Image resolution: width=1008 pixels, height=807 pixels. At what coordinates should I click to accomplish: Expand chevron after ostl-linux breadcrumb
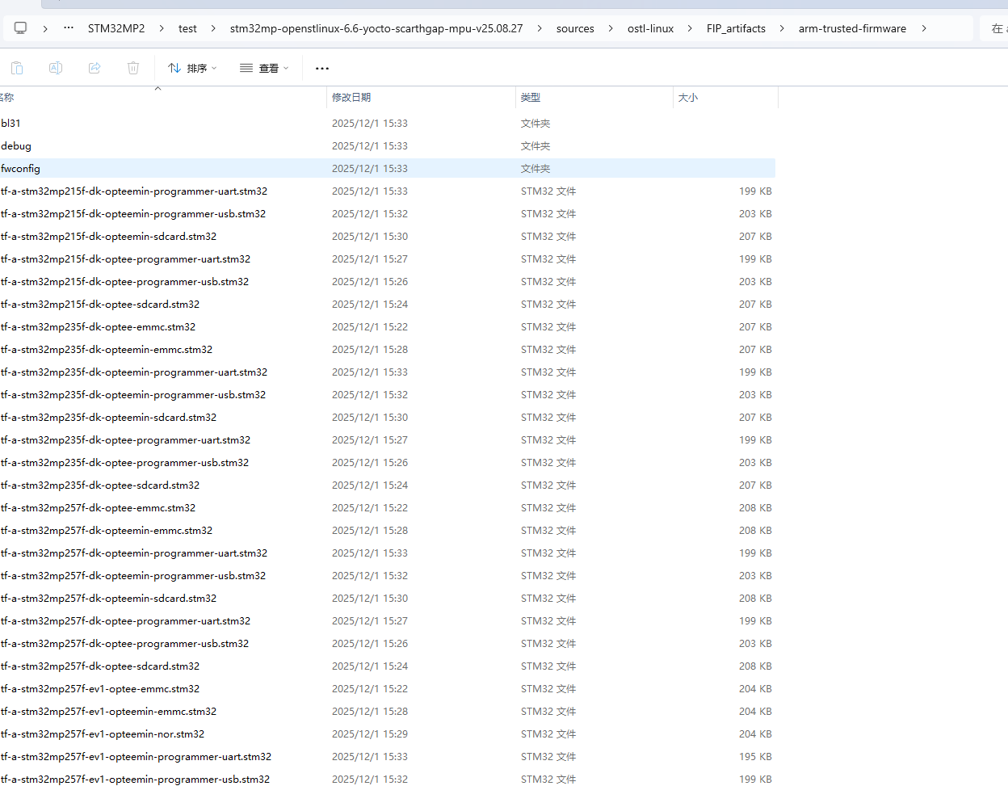[x=690, y=28]
